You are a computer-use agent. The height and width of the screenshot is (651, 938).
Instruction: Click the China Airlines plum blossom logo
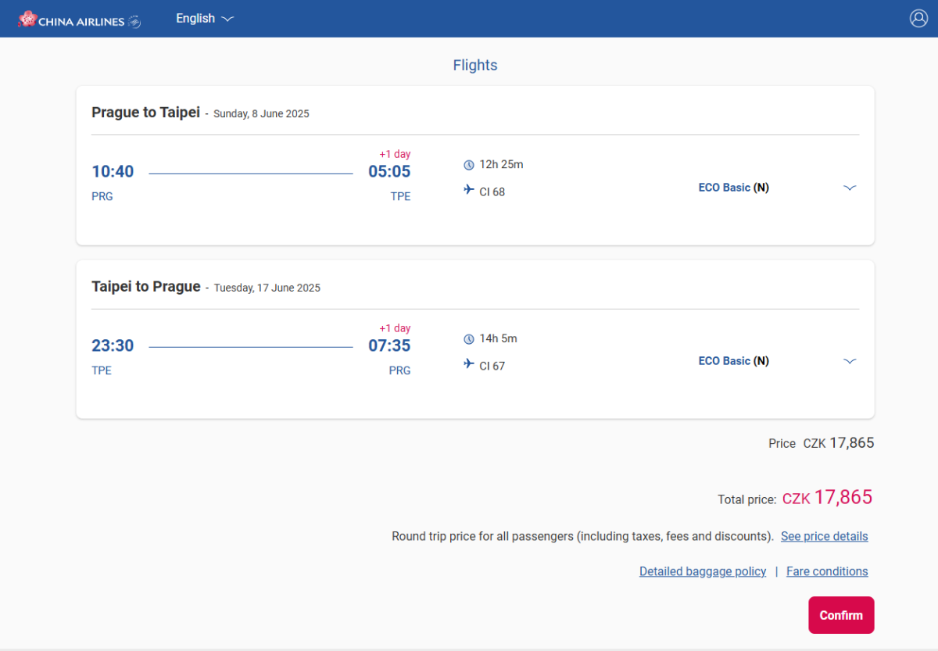[x=27, y=19]
